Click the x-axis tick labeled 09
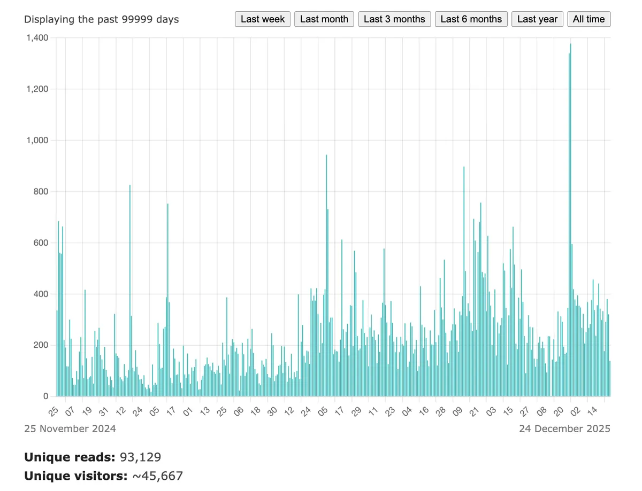 (x=457, y=411)
